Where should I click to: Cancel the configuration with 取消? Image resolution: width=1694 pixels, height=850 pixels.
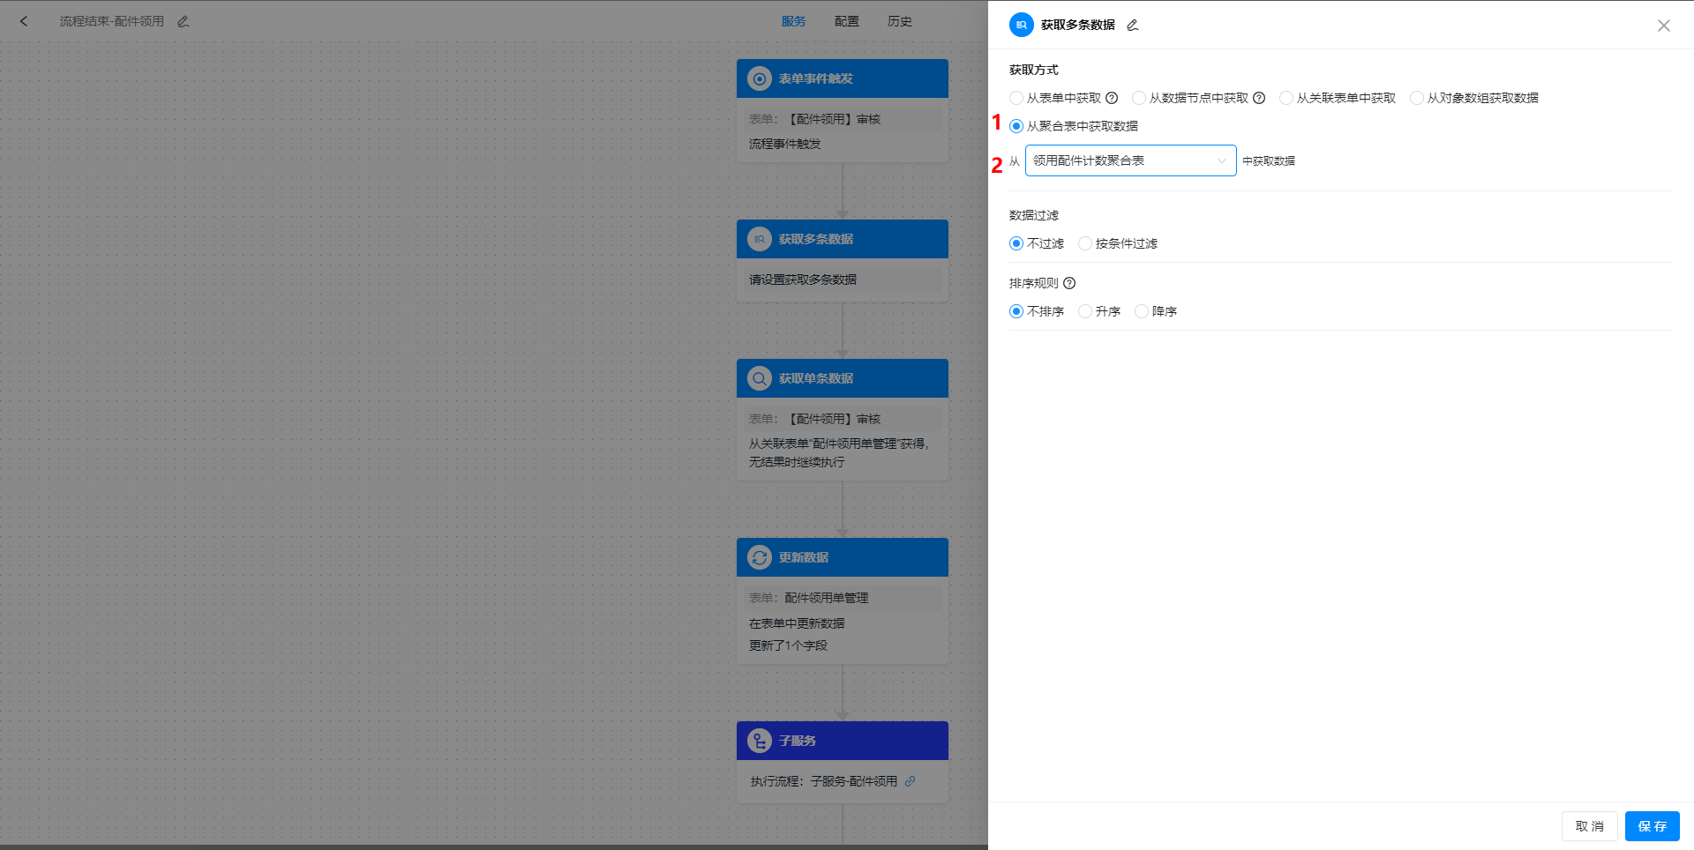point(1589,826)
